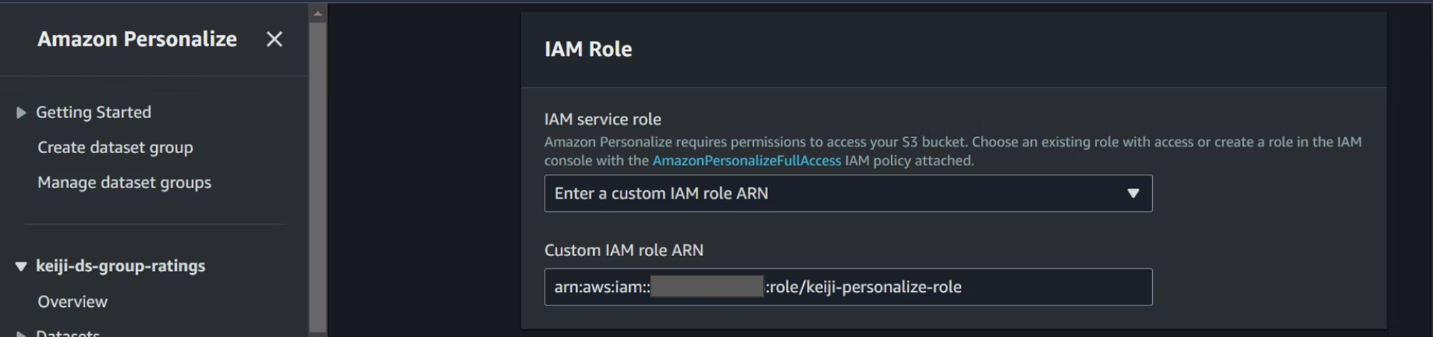The height and width of the screenshot is (337, 1433).
Task: Open the Getting Started sidebar item
Action: 93,112
